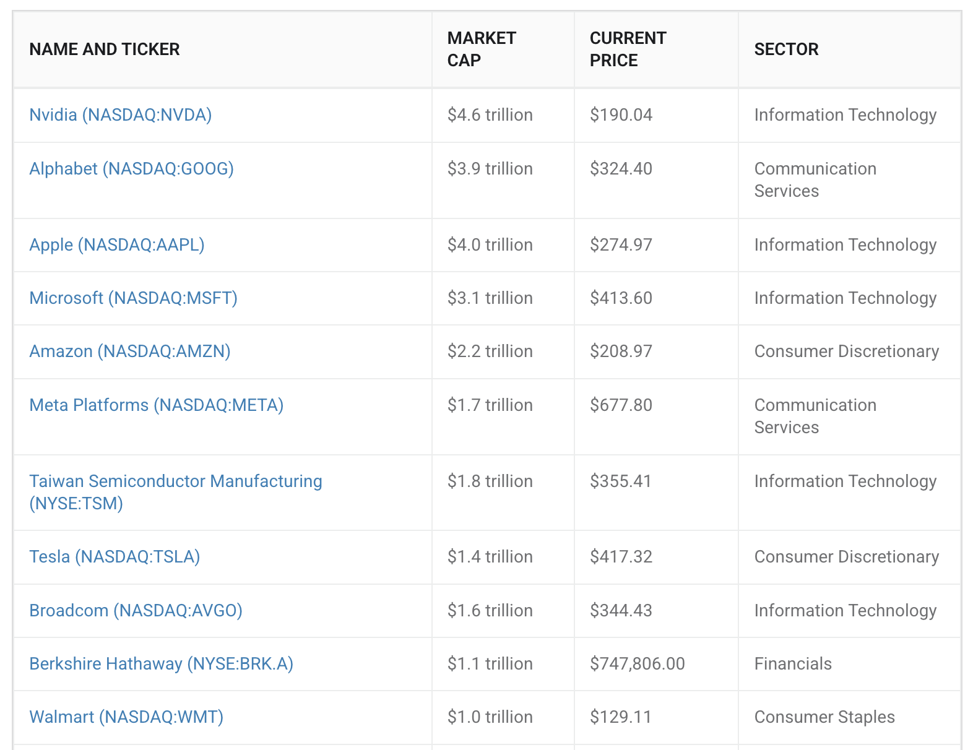Image resolution: width=973 pixels, height=750 pixels.
Task: Open the Nvidia (NASDAQ:NVDA) link
Action: coord(121,115)
